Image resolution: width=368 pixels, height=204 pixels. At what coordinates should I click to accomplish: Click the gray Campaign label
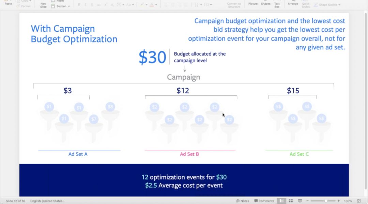click(184, 77)
